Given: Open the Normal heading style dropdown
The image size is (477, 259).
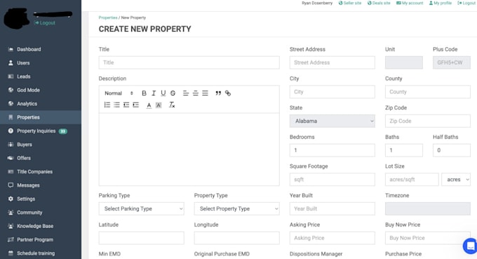Looking at the screenshot, I should 119,93.
